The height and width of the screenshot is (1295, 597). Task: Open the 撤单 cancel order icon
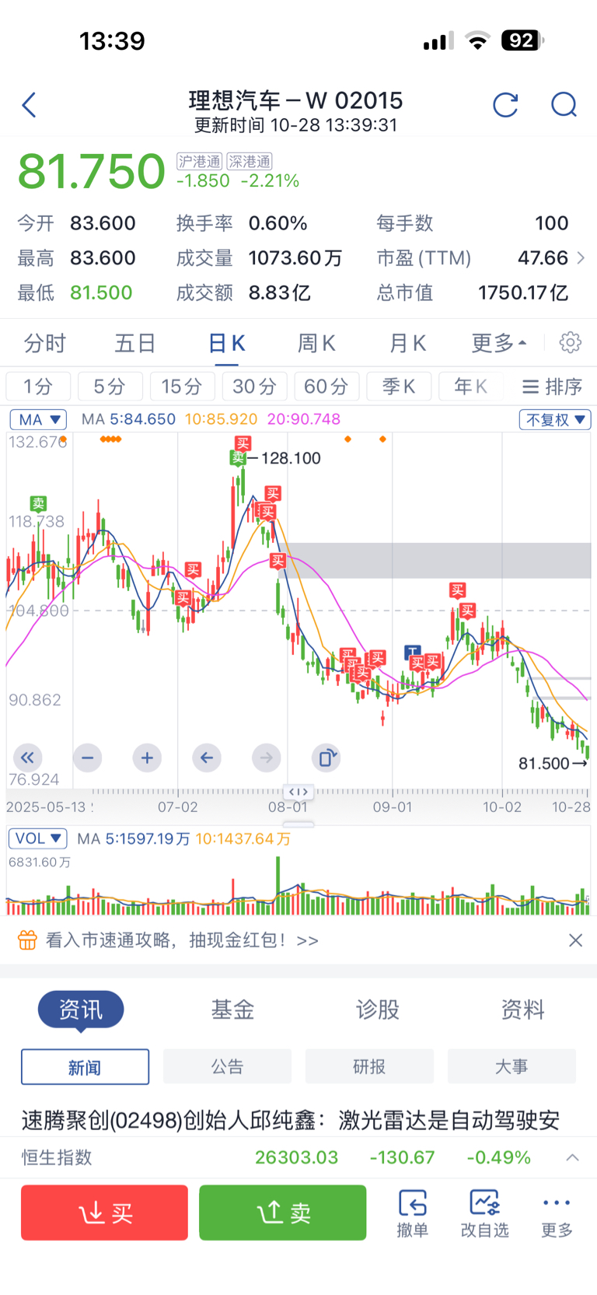click(412, 1212)
